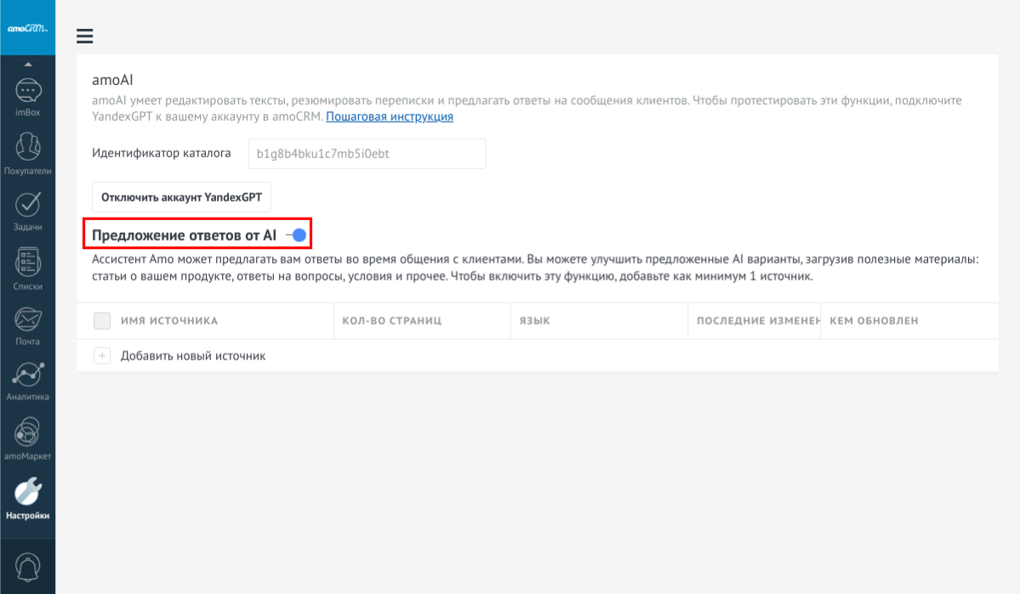Open the Покупатели section

click(27, 153)
